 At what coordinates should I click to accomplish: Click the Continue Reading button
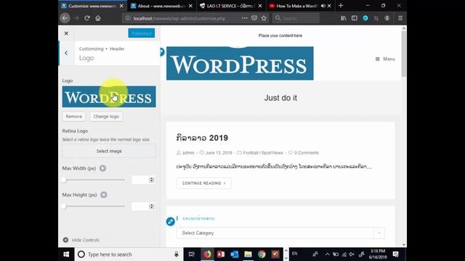pyautogui.click(x=203, y=183)
